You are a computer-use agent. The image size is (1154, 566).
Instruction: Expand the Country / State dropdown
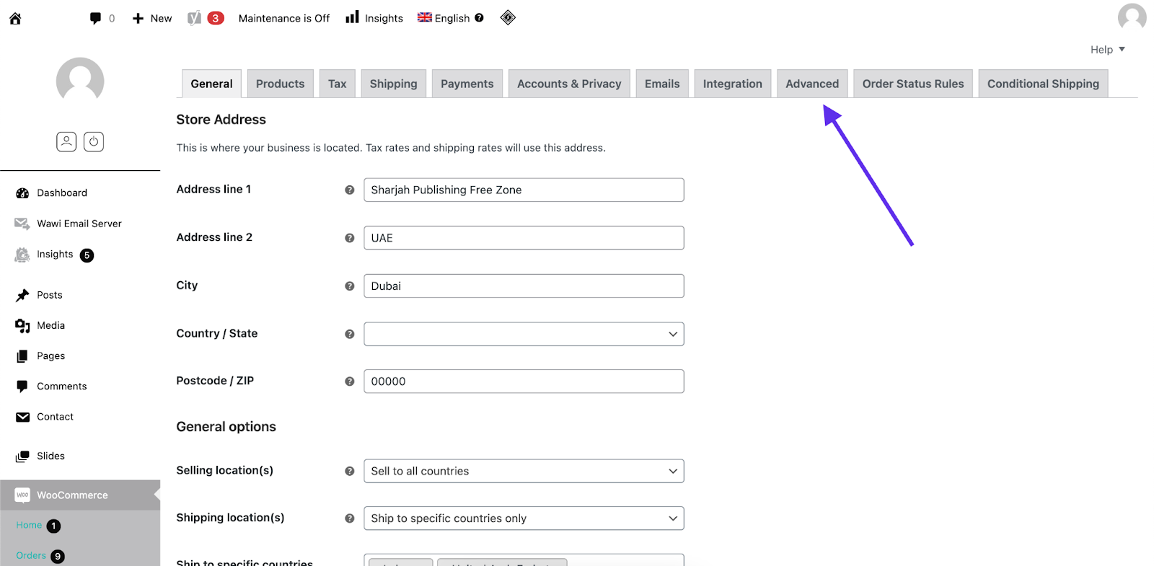pyautogui.click(x=524, y=334)
